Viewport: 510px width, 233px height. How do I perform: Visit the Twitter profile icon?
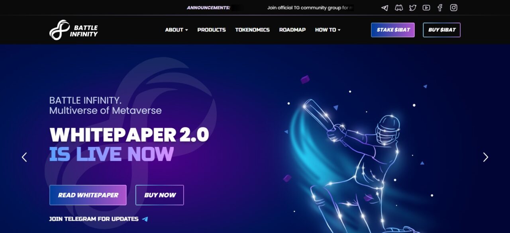coord(412,8)
